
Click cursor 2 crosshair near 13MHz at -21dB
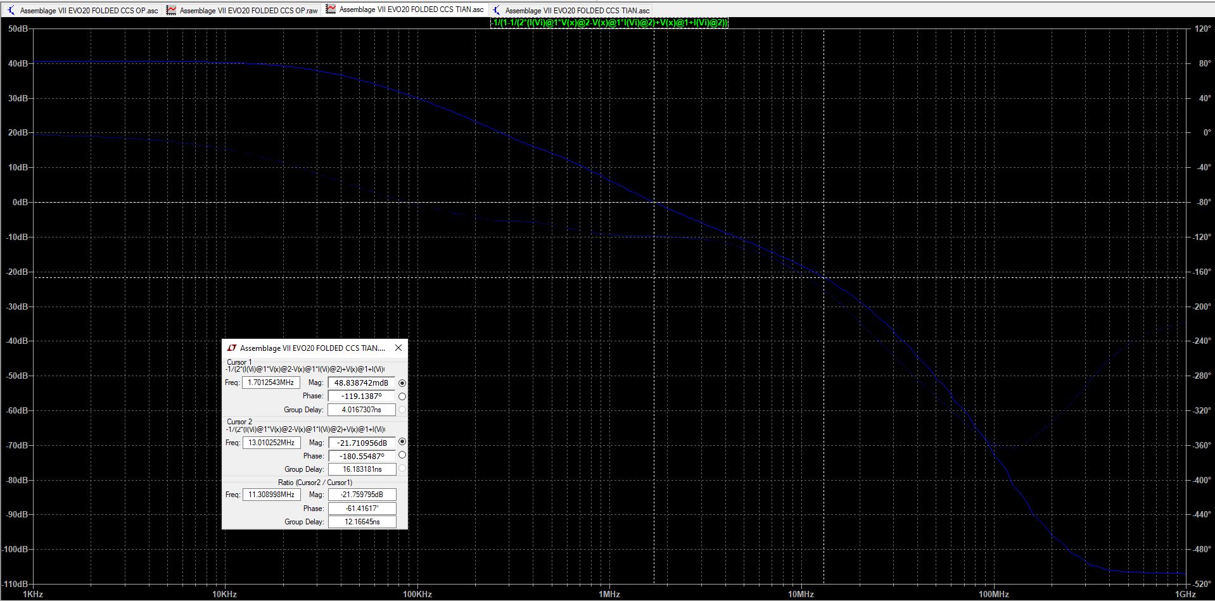click(x=824, y=277)
